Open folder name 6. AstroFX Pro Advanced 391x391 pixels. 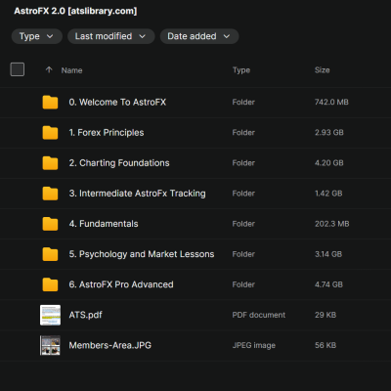point(121,284)
